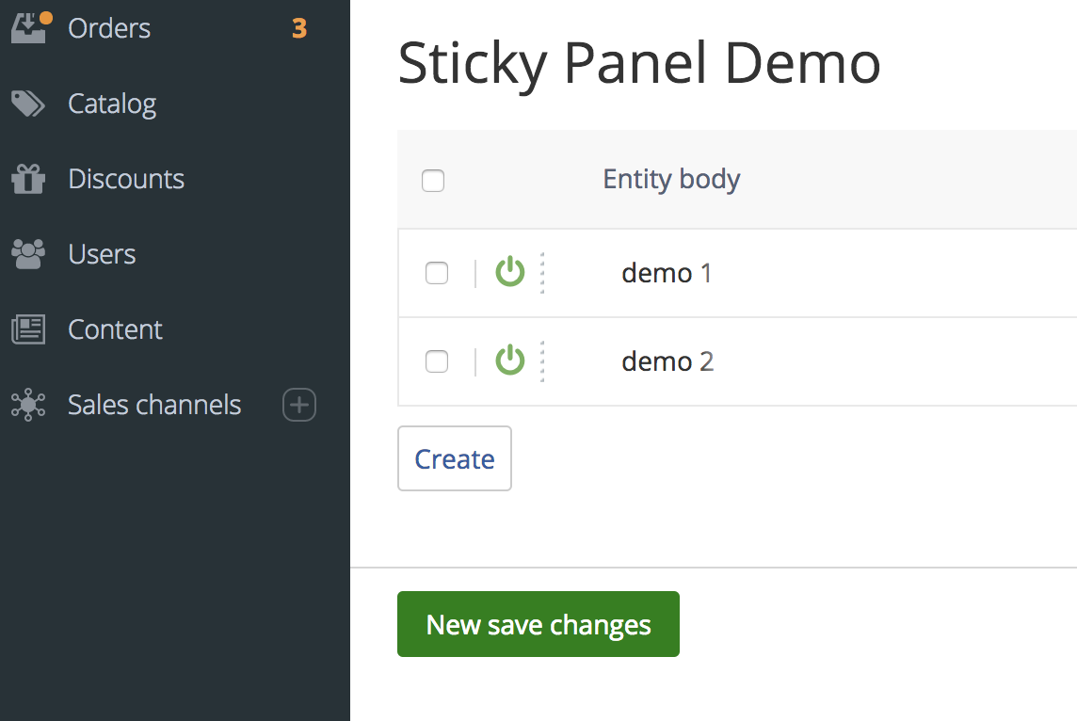Check the checkbox for demo 1

437,273
